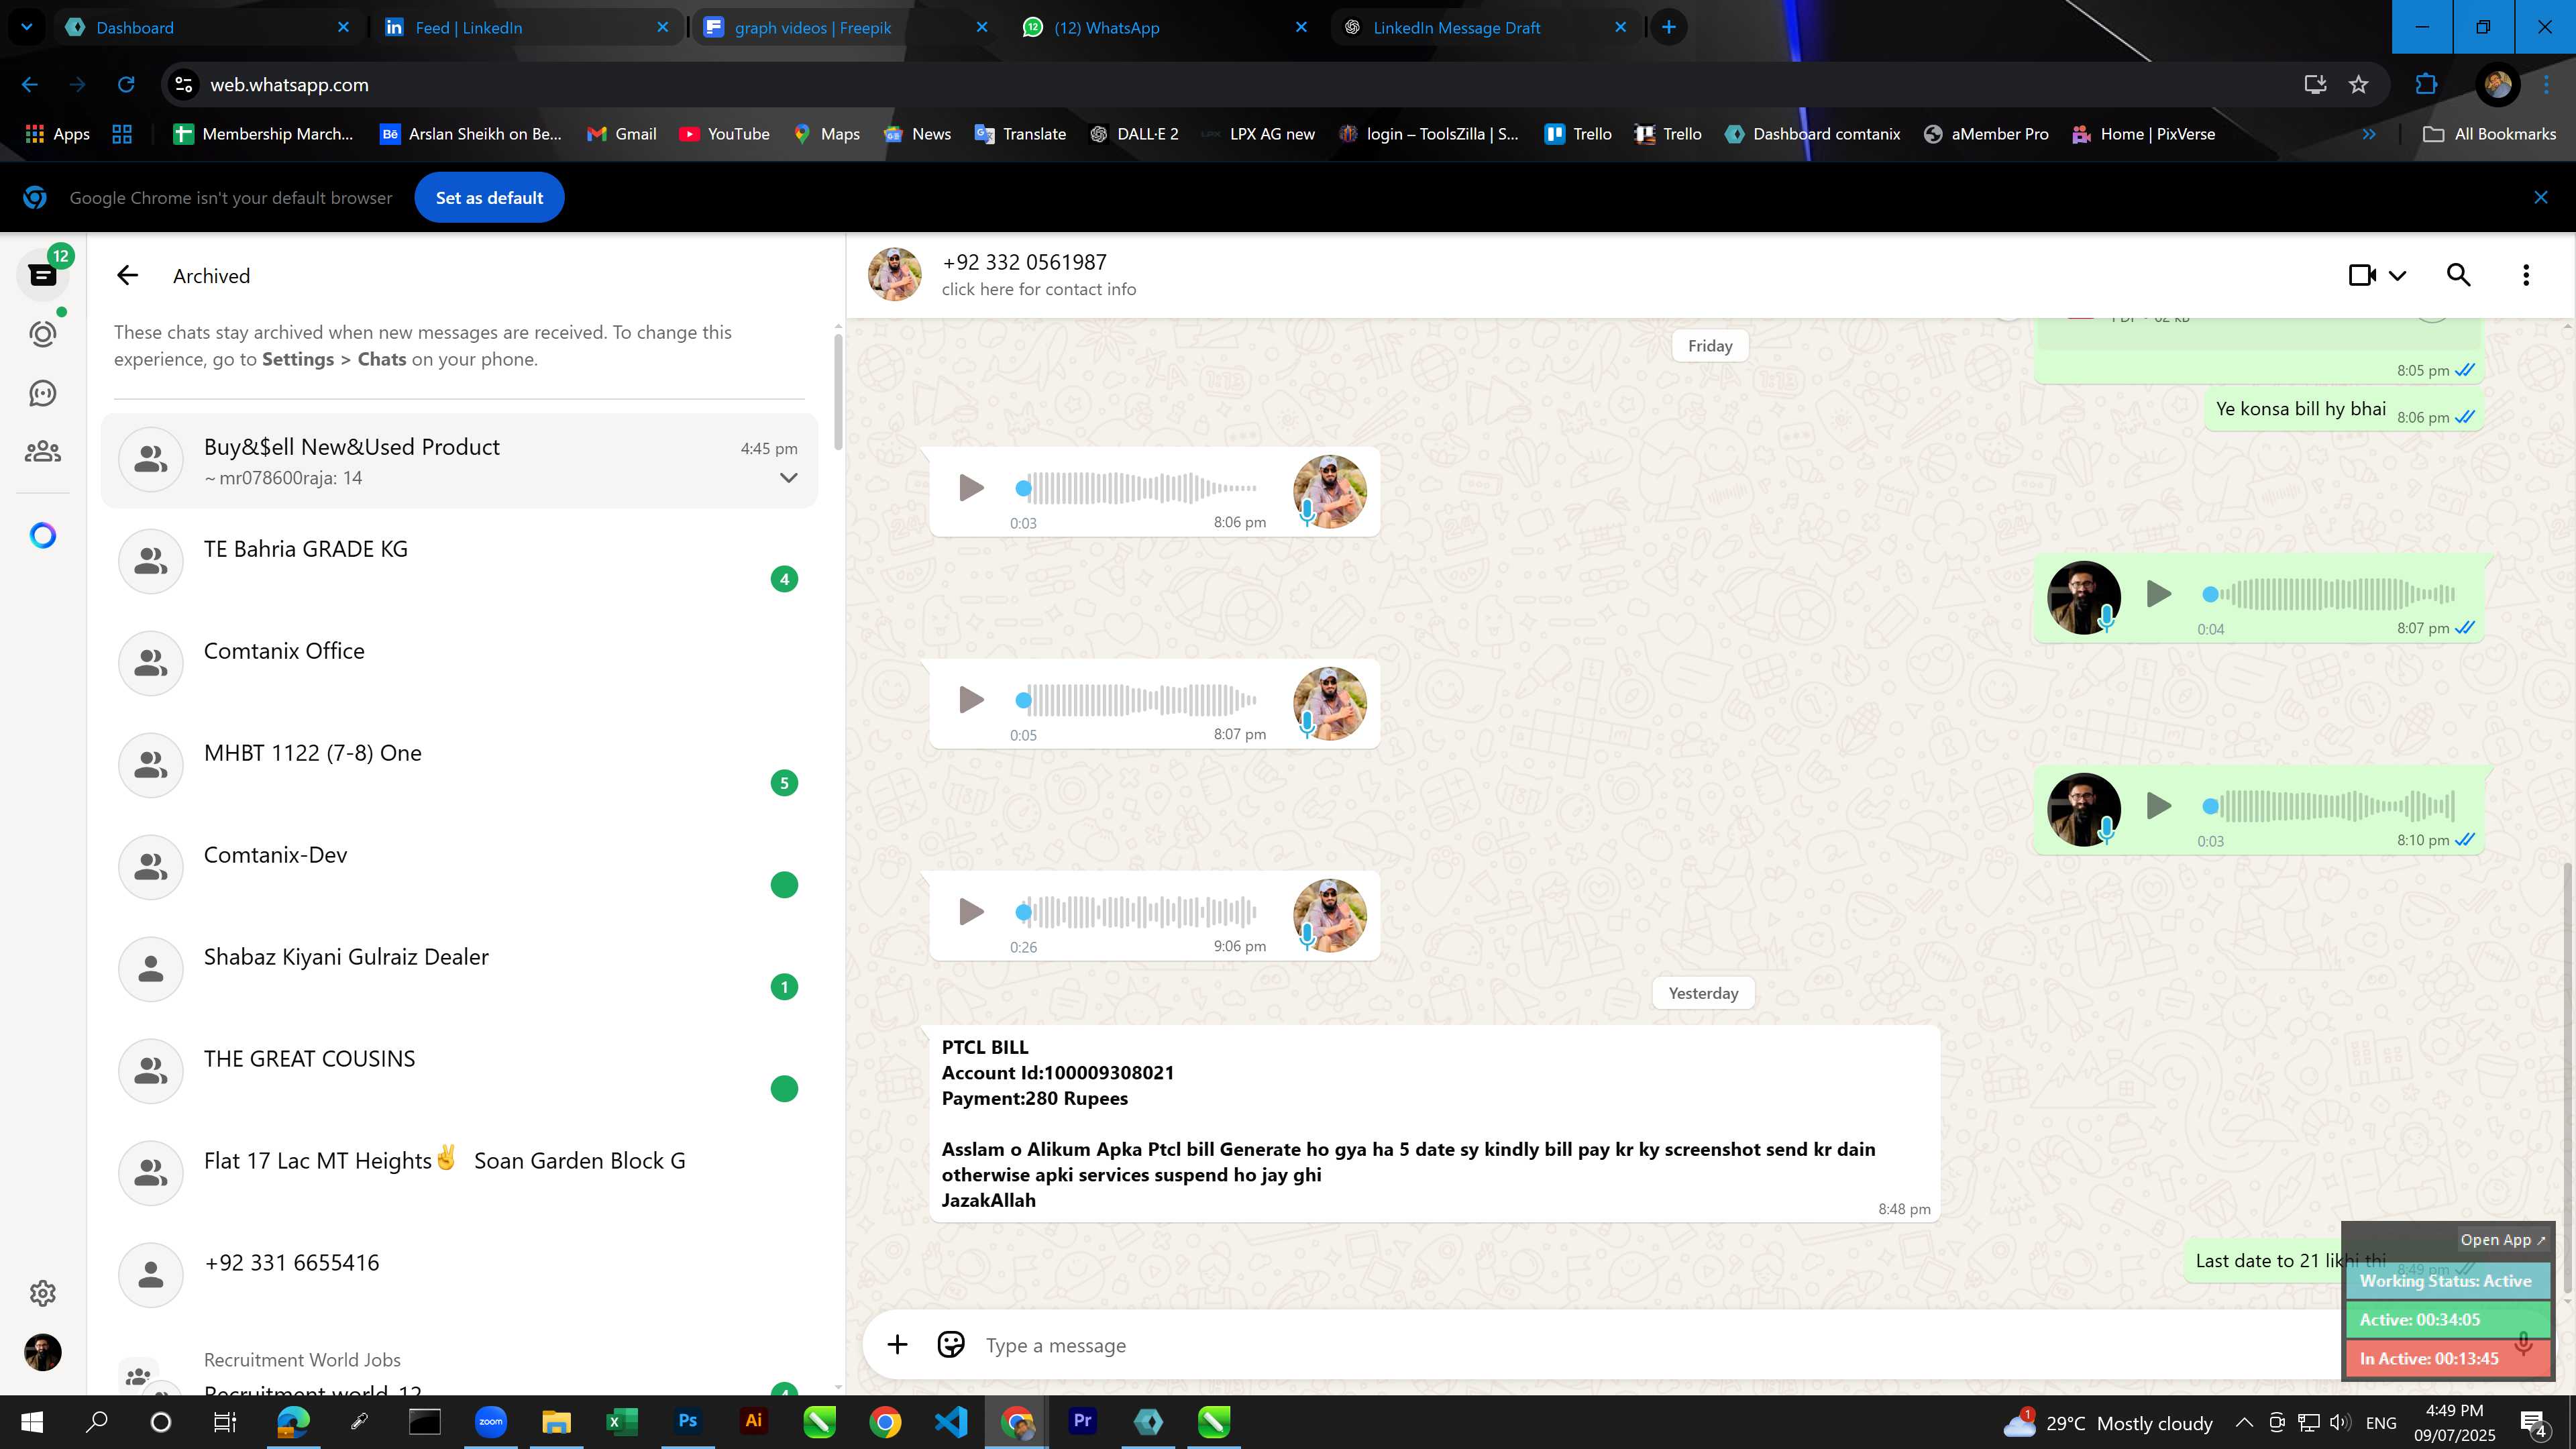Screen dimensions: 2576x1449
Task: Open THE GREAT COUSINS chat
Action: click(459, 1072)
